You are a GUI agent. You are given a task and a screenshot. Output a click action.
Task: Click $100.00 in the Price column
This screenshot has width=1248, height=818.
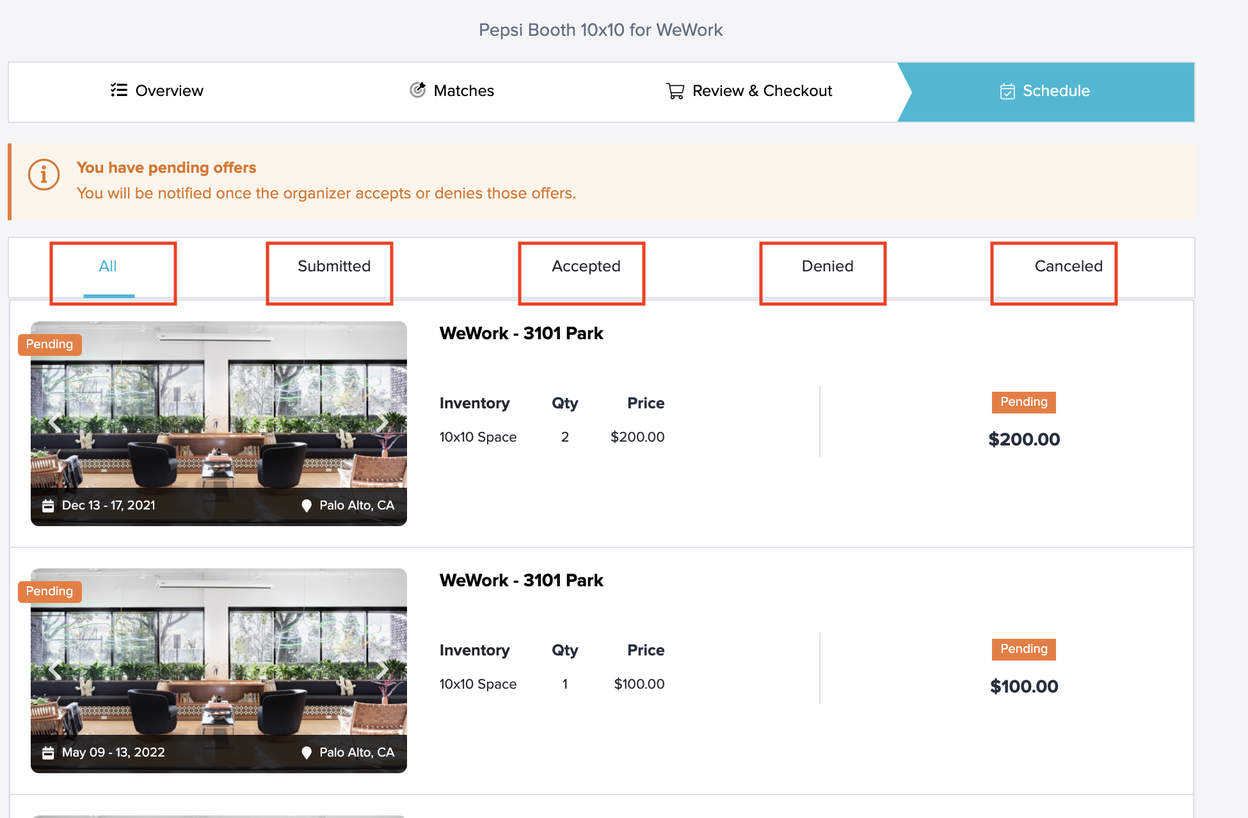click(639, 684)
